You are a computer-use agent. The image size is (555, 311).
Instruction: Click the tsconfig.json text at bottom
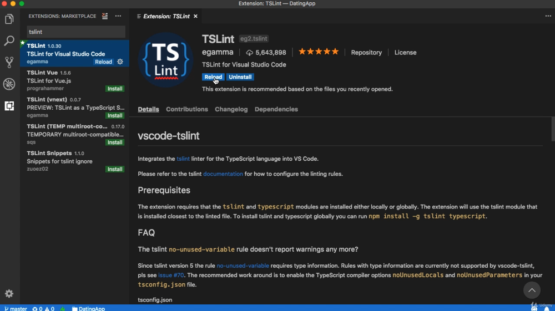155,300
